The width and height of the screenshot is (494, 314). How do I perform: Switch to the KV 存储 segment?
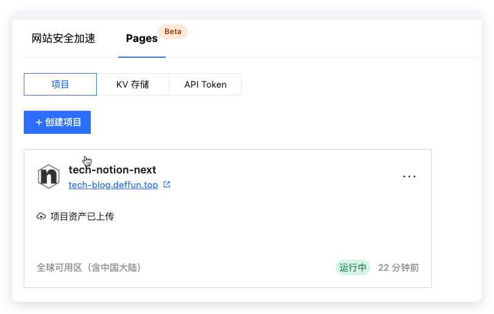(132, 85)
